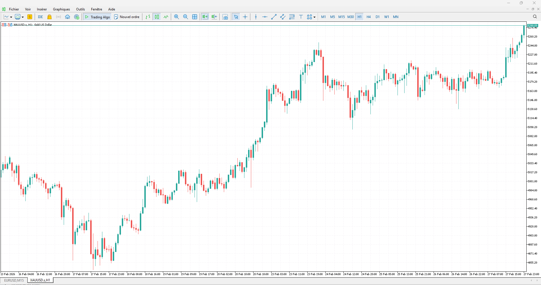Open the Market shopping bag icon
The width and height of the screenshot is (541, 285).
[x=50, y=17]
